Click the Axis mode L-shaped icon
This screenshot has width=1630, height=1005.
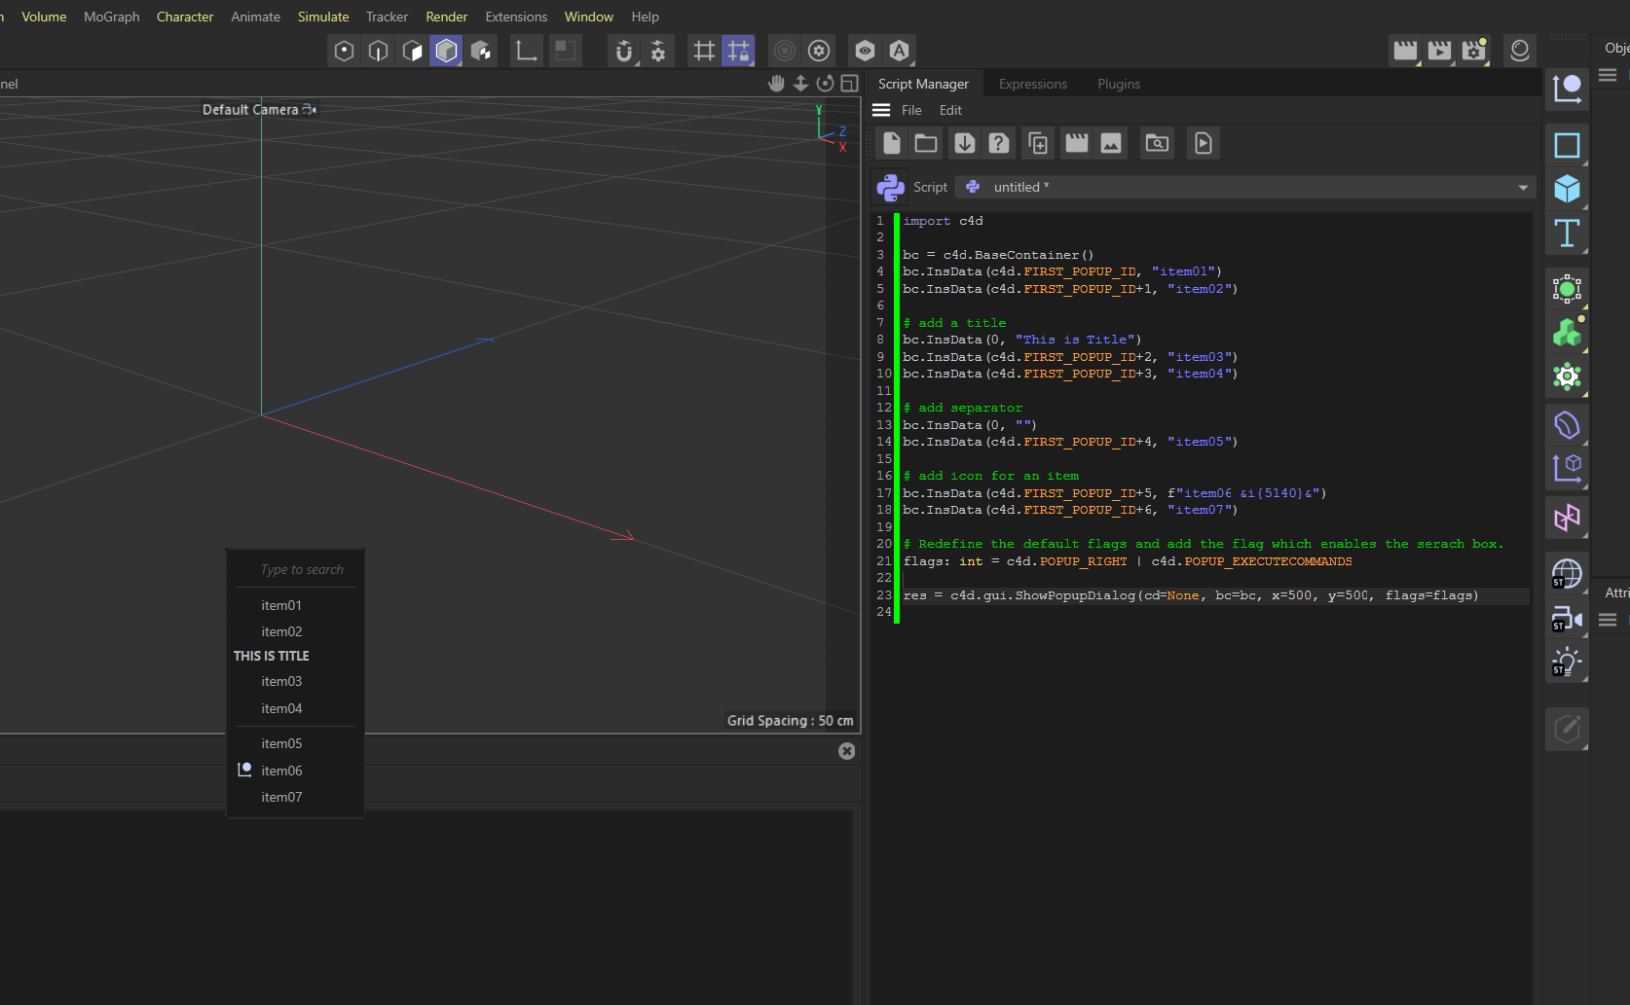coord(527,51)
